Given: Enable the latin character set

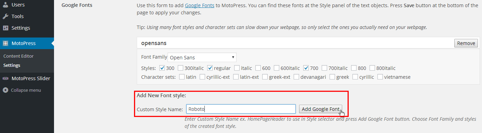Looking at the screenshot, I should click(182, 77).
